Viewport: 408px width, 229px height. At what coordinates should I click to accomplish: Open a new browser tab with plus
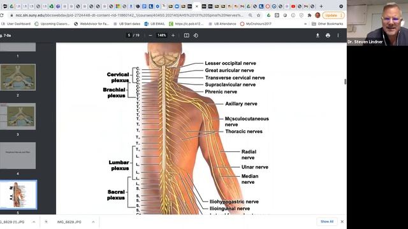click(x=321, y=6)
